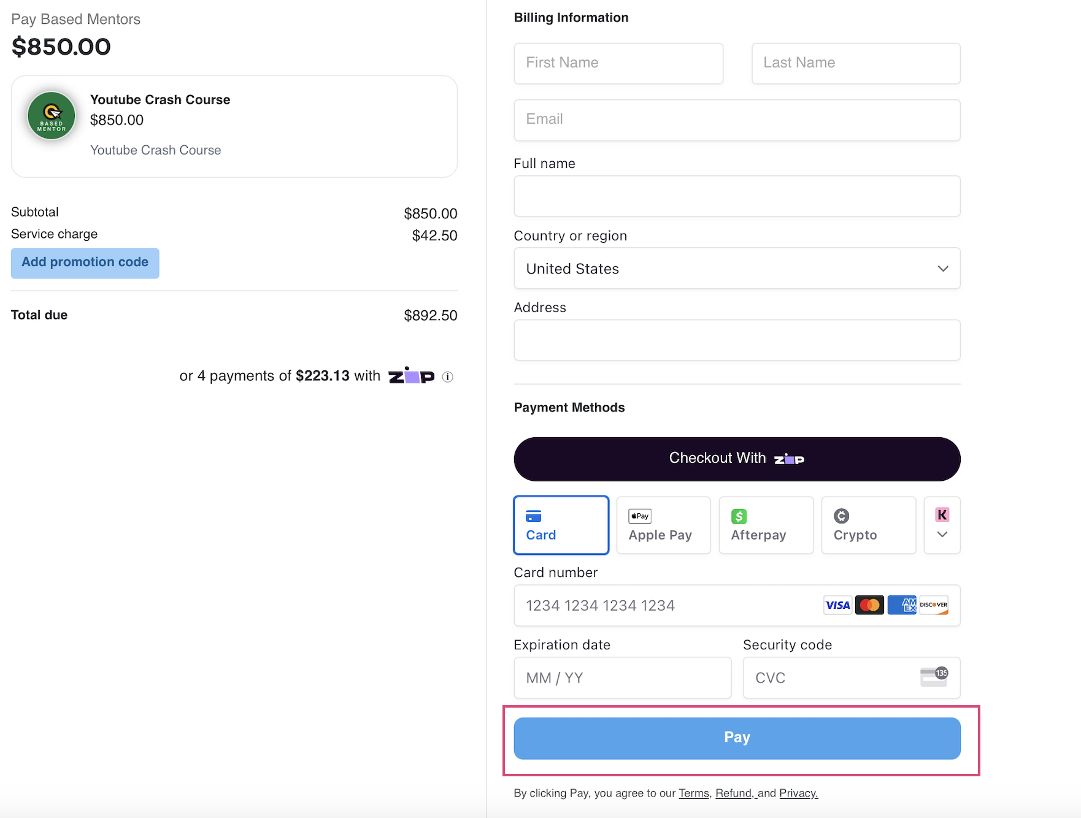Viewport: 1081px width, 818px height.
Task: Click the blue Pay button
Action: [737, 738]
